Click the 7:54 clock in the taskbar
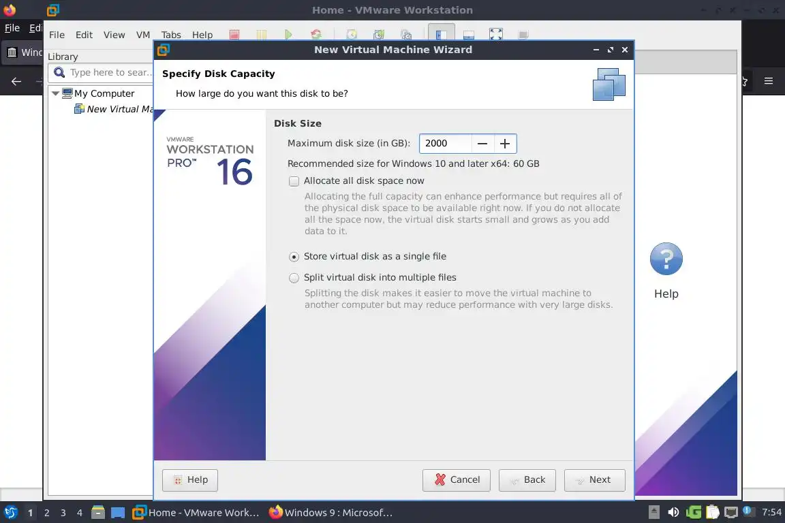The width and height of the screenshot is (785, 523). pyautogui.click(x=771, y=513)
